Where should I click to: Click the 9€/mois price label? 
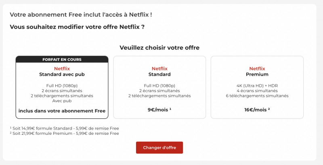tap(159, 109)
